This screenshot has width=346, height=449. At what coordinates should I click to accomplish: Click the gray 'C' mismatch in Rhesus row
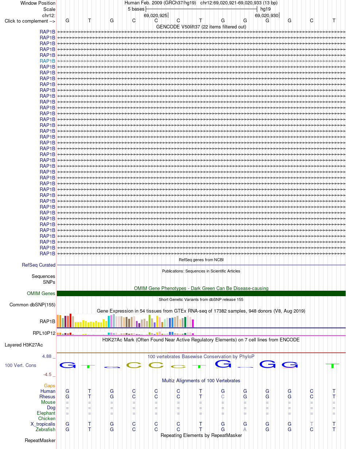point(223,396)
